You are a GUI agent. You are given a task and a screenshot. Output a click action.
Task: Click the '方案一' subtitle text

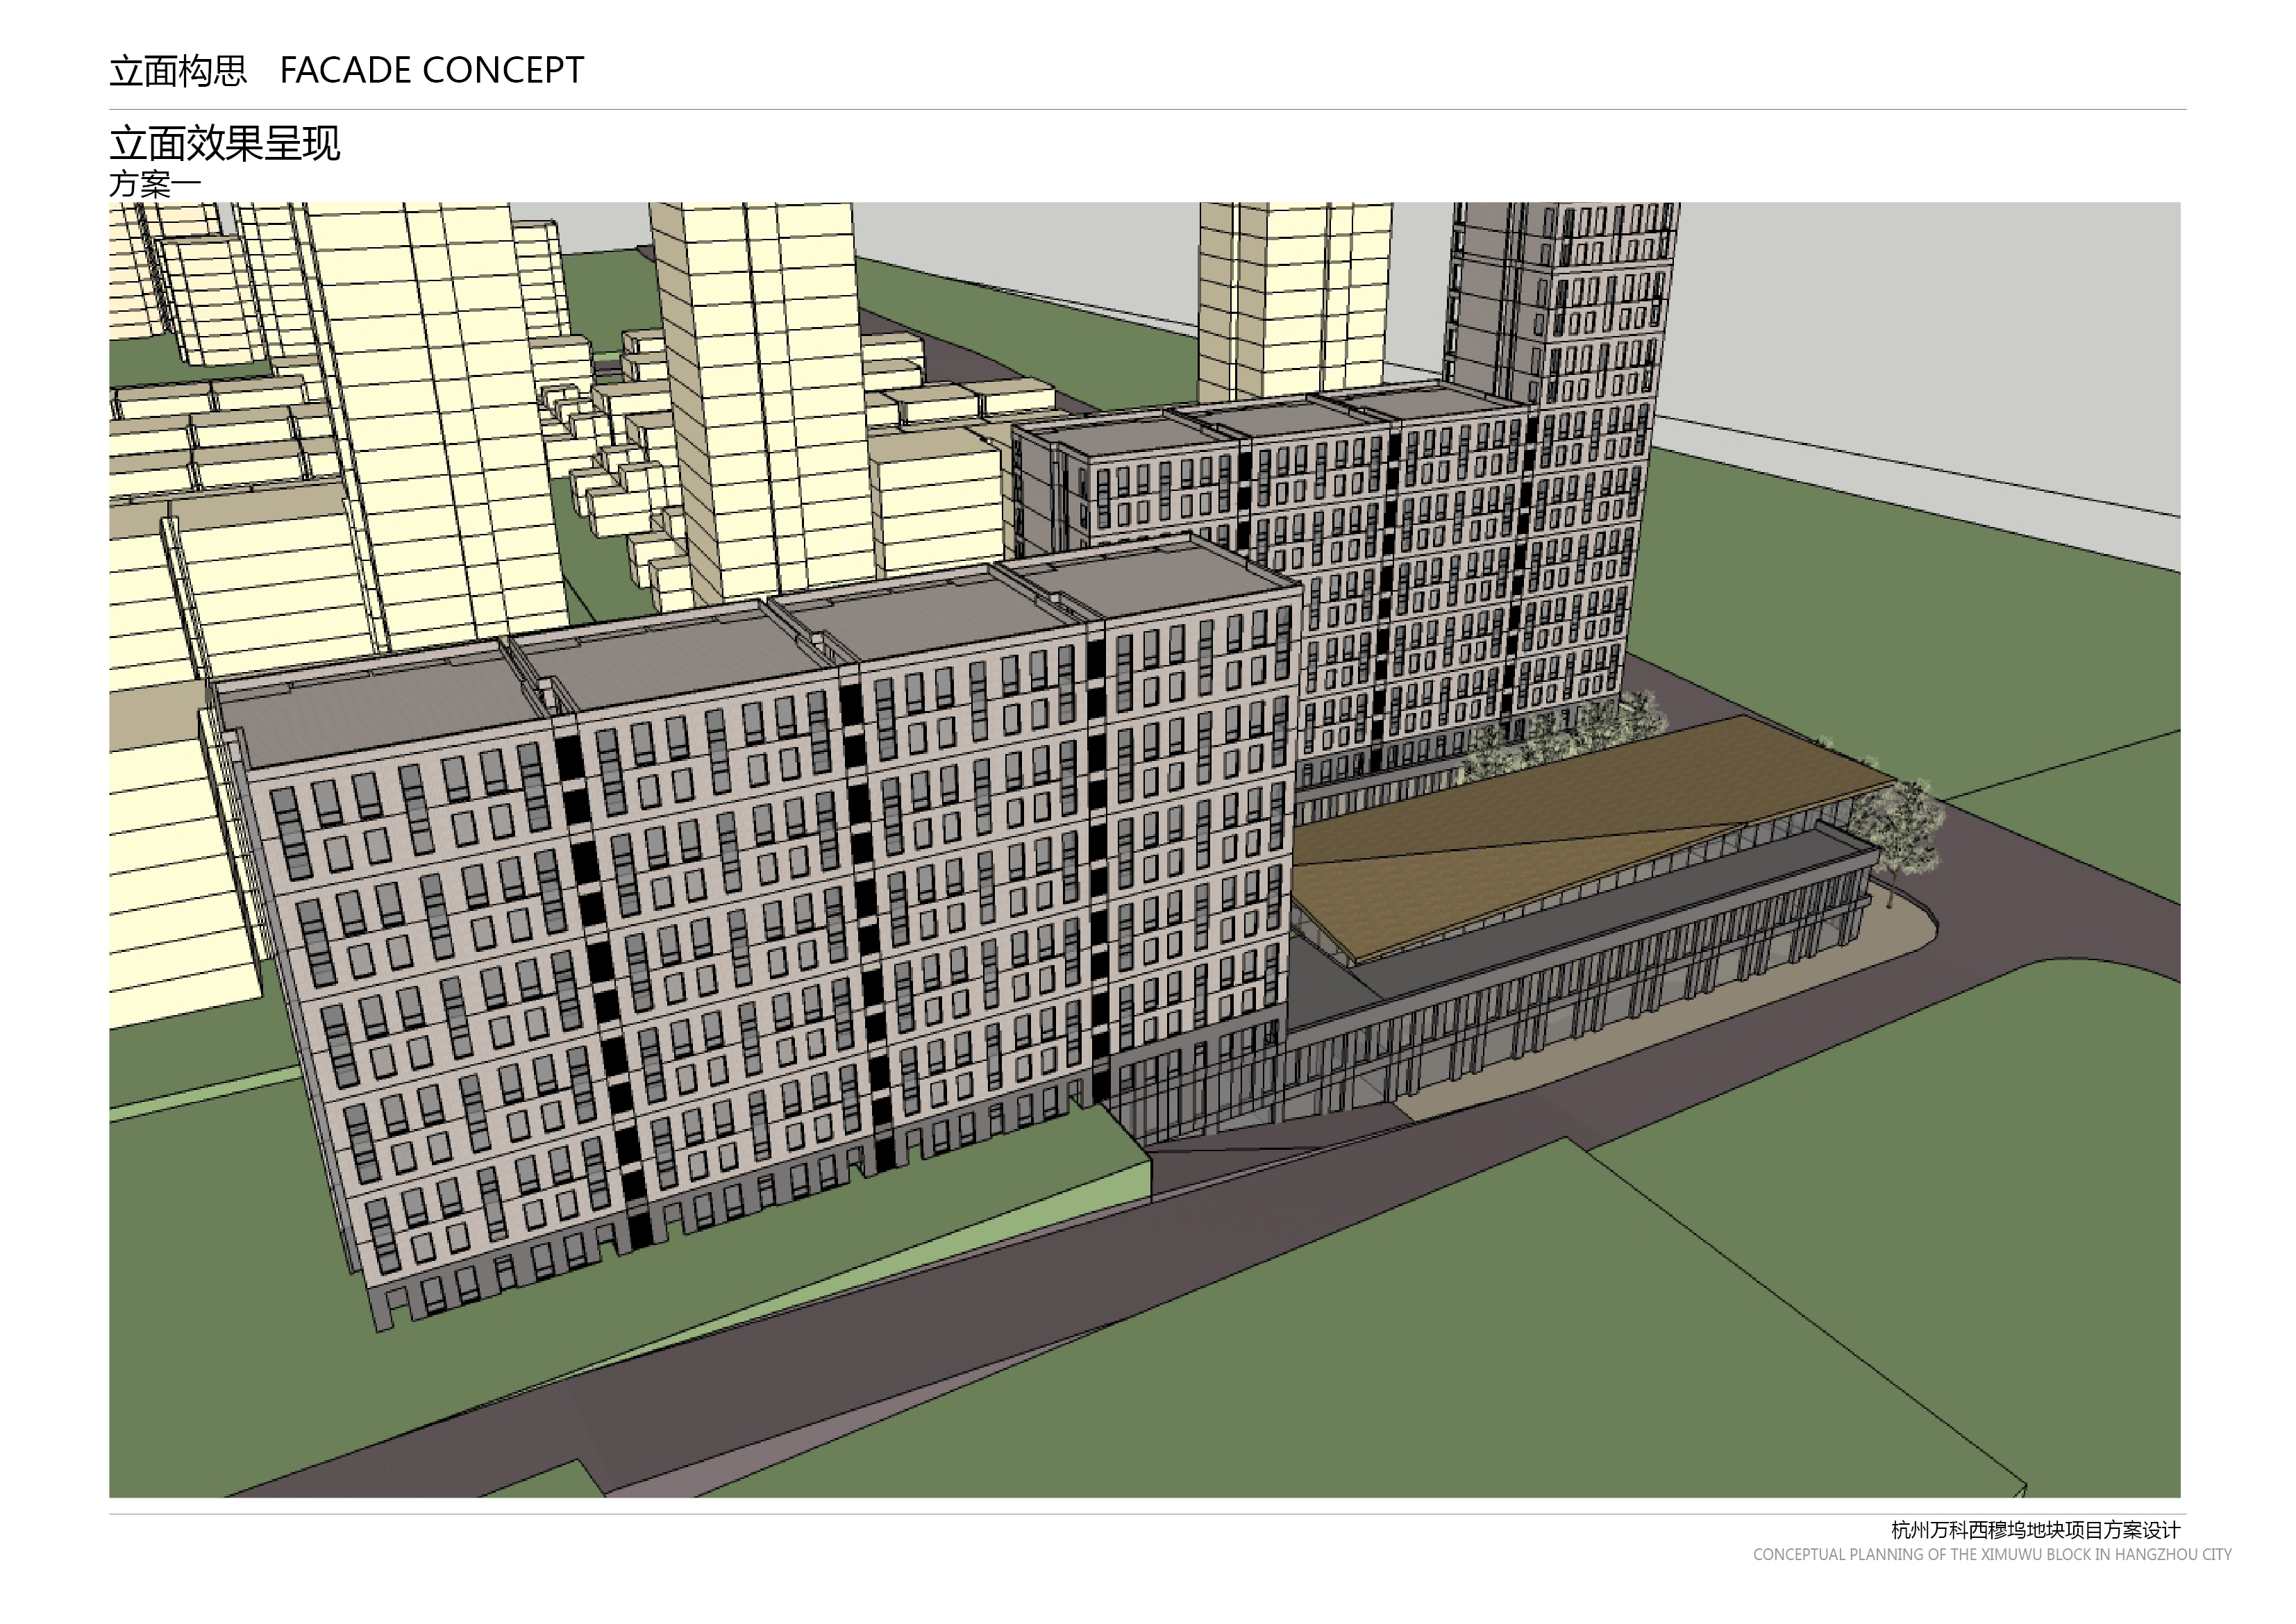(155, 184)
